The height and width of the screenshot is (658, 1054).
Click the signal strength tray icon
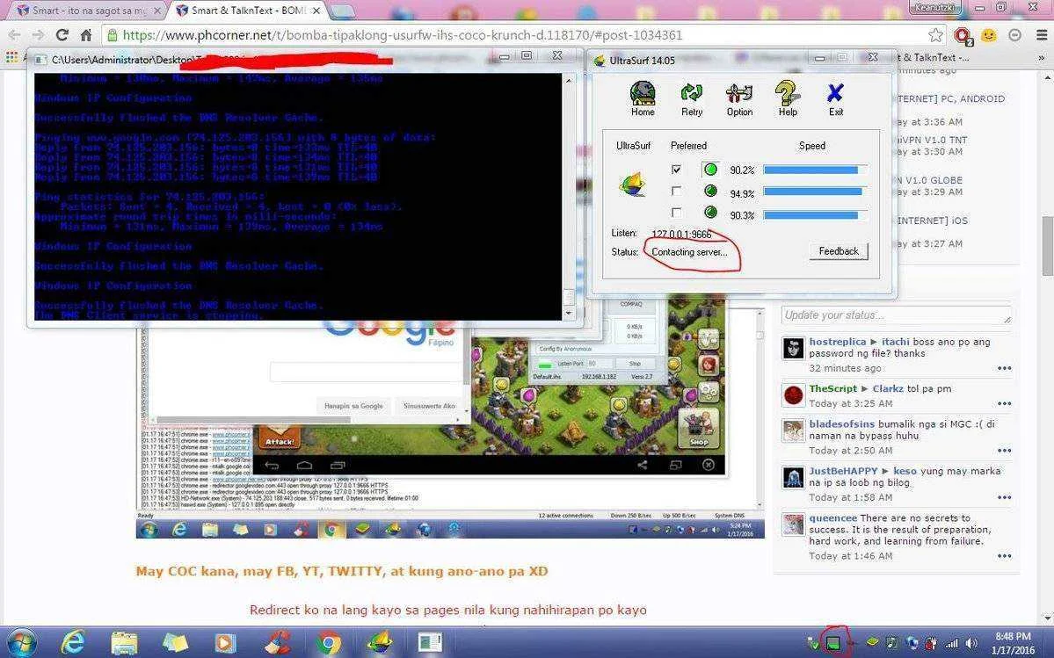pos(951,644)
